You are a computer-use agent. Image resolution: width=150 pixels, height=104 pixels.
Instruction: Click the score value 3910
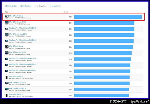pyautogui.click(x=71, y=23)
